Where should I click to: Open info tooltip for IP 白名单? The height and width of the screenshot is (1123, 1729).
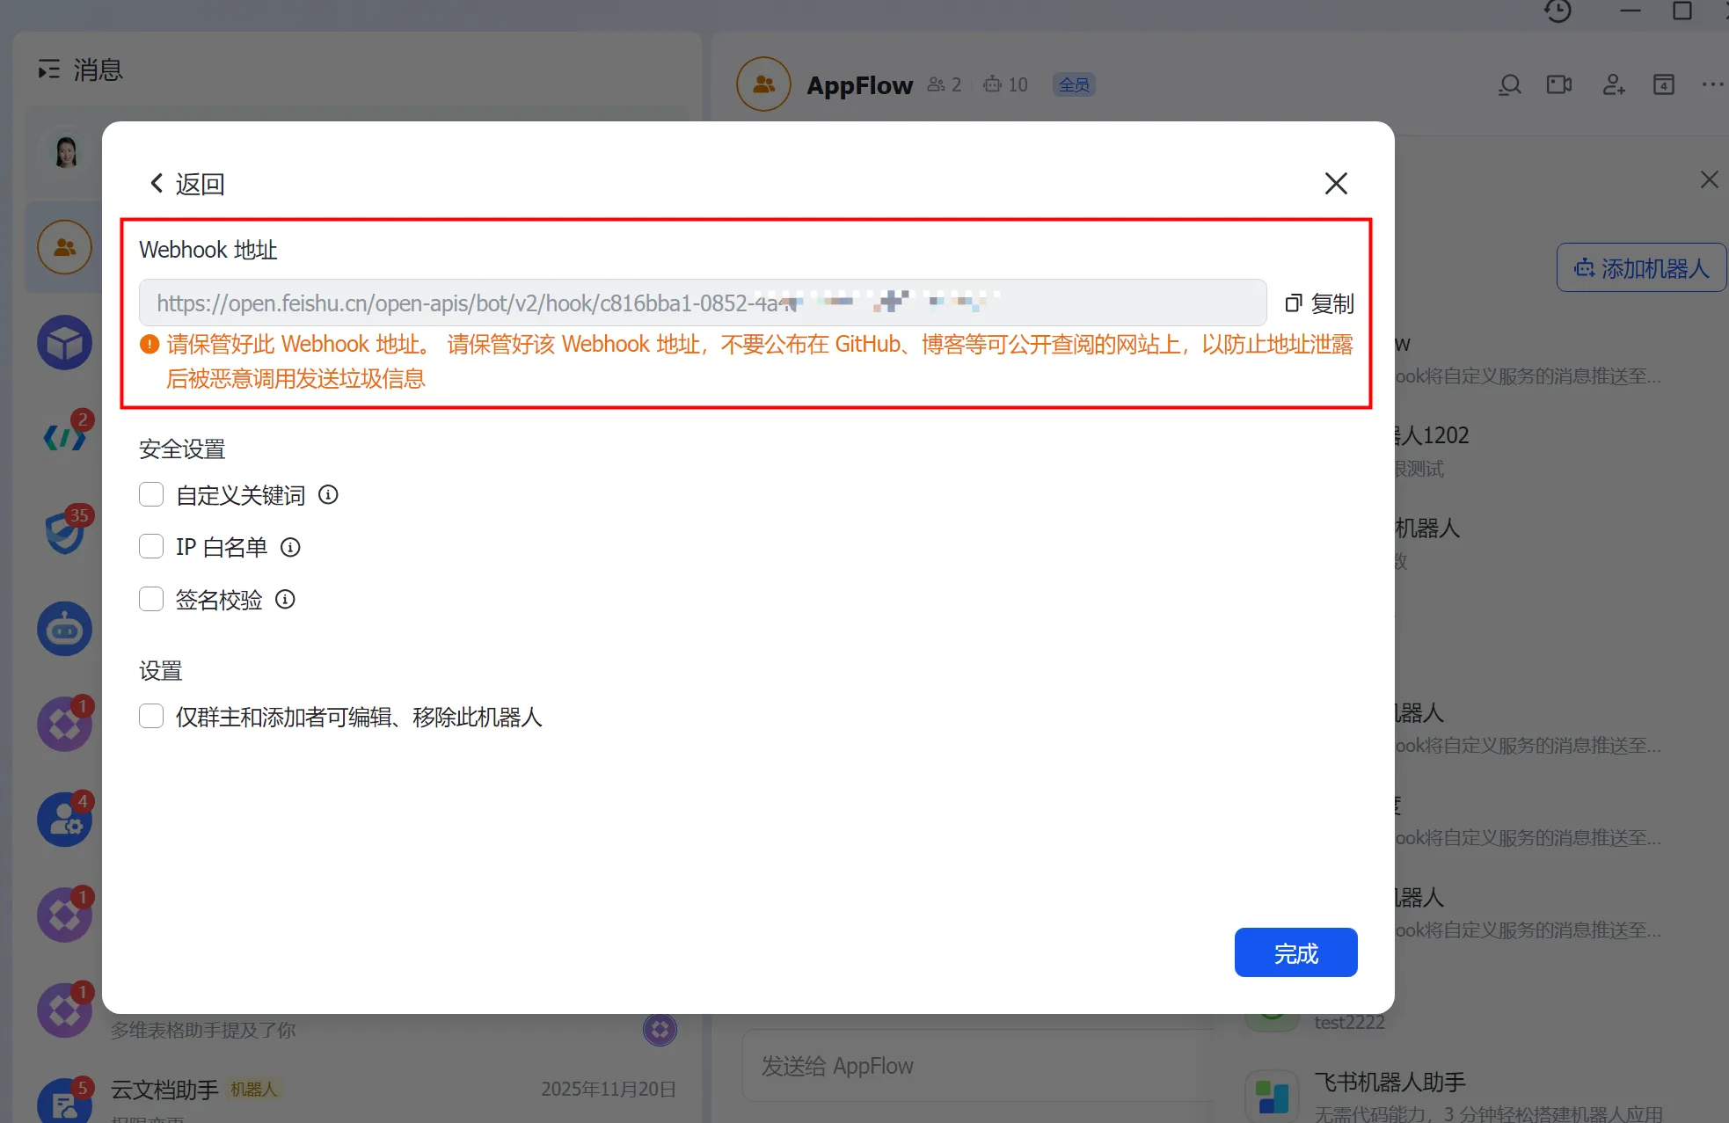290,548
